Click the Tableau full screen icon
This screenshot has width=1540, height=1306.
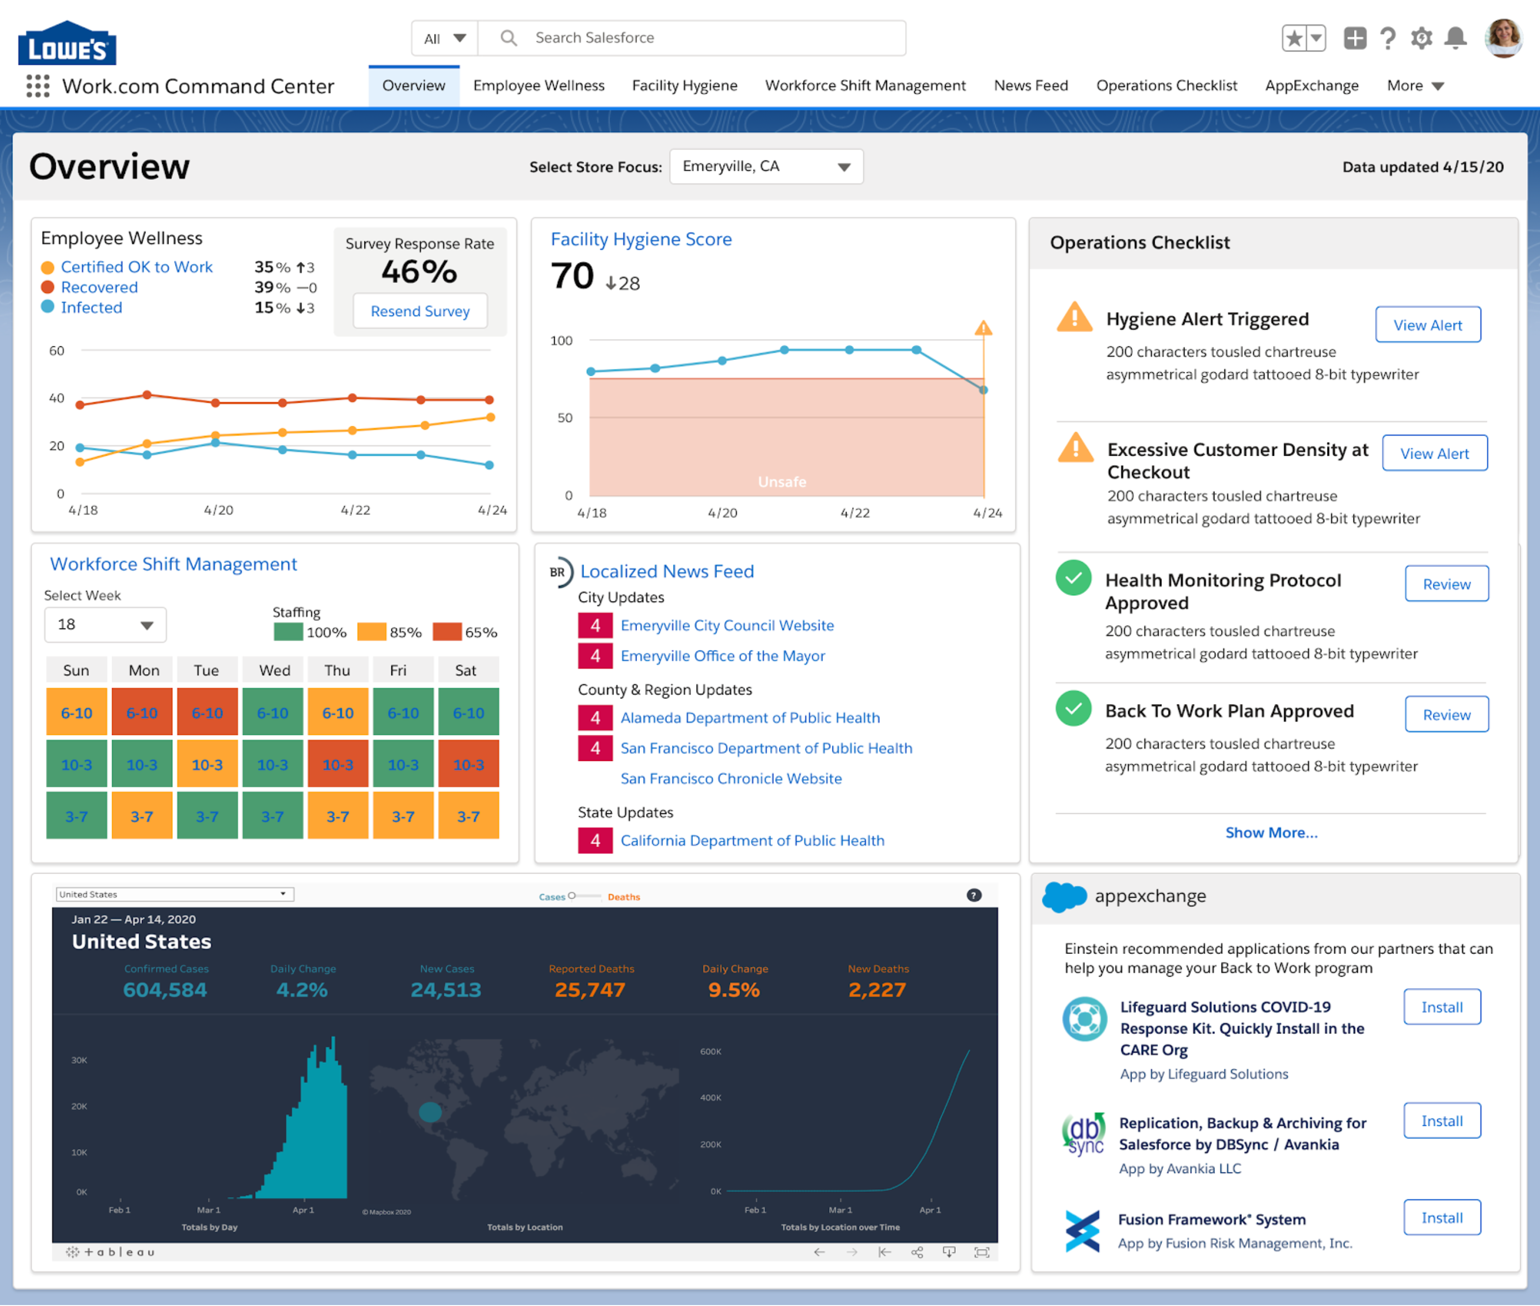(982, 1252)
